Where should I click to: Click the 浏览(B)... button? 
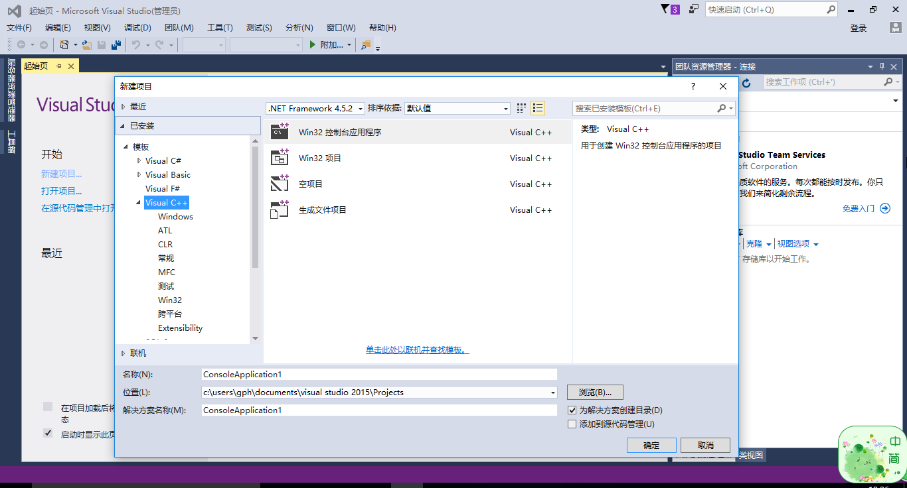tap(595, 392)
